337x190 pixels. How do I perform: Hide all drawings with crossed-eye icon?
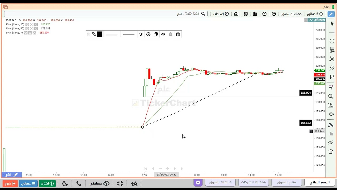331,143
